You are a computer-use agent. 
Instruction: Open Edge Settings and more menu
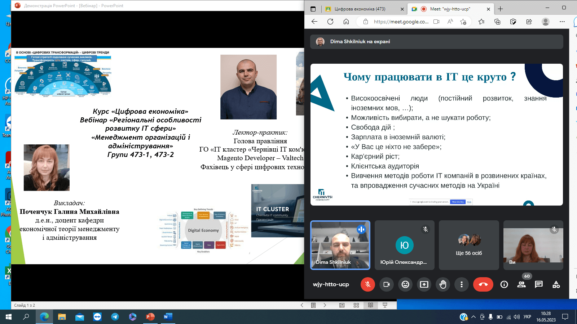coord(562,22)
